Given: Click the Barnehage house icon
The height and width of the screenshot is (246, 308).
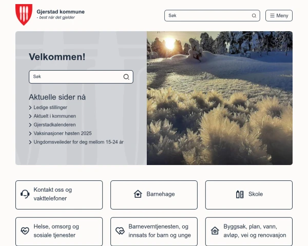Looking at the screenshot, I should coord(138,194).
